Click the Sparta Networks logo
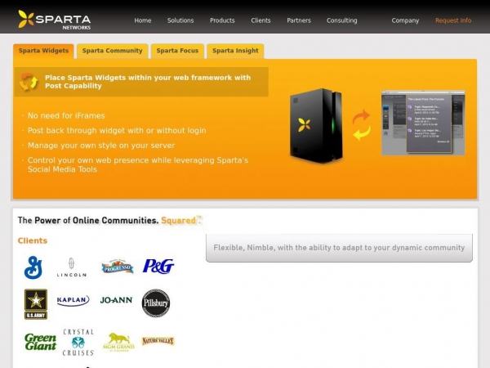This screenshot has width=490, height=368. click(55, 20)
